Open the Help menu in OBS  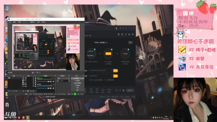(43, 22)
